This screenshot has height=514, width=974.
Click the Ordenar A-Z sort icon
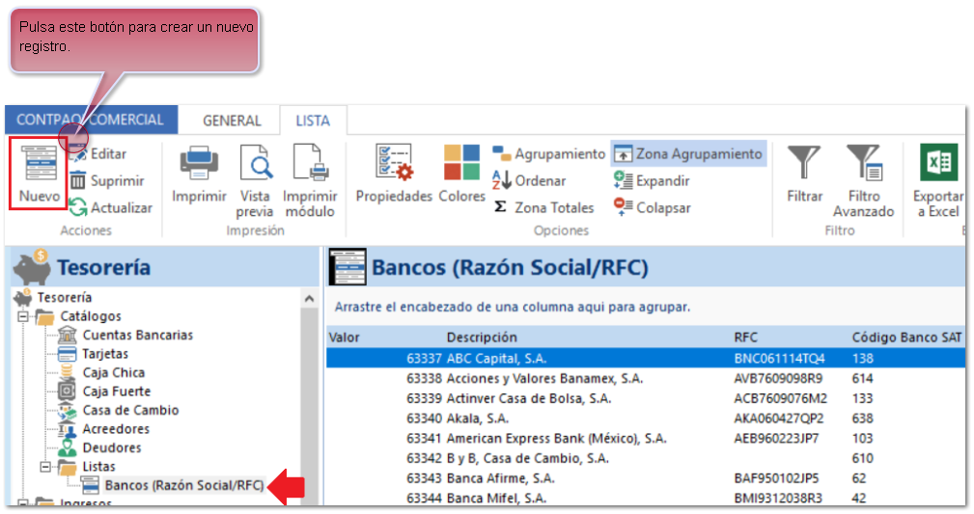pyautogui.click(x=501, y=180)
